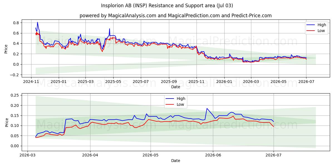Click the '0.6' price tick on top chart
The image size is (334, 167).
tap(16, 33)
